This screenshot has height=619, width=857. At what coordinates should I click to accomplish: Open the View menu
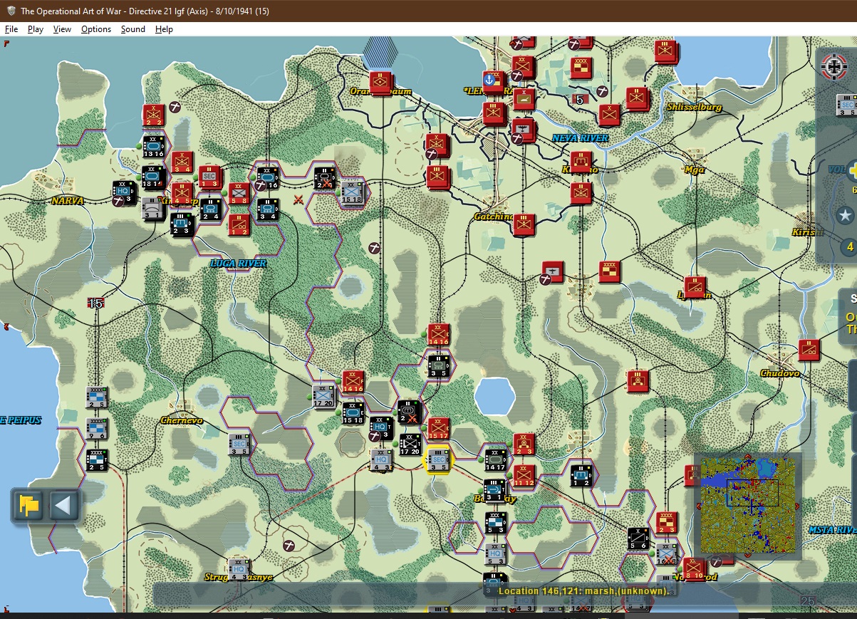click(x=62, y=29)
